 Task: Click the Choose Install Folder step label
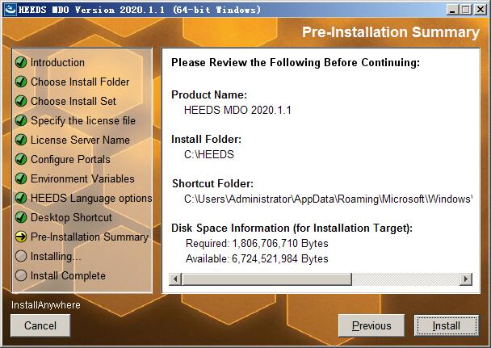pyautogui.click(x=80, y=82)
